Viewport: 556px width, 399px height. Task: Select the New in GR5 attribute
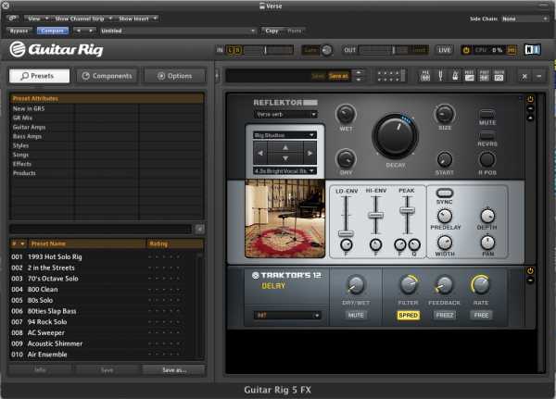coord(29,108)
